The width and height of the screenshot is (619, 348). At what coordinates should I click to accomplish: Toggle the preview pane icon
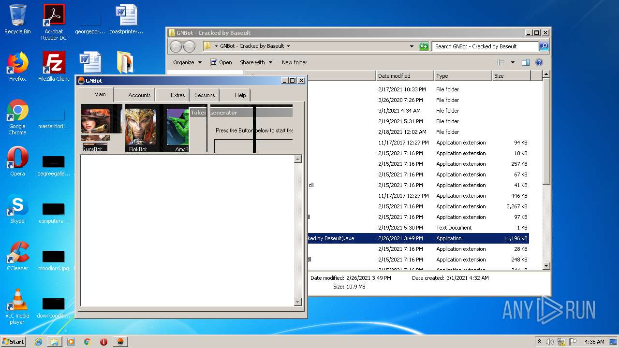point(526,62)
